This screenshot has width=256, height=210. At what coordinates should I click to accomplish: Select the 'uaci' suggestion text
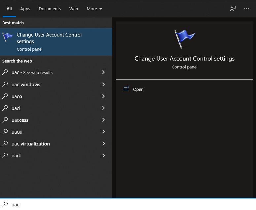click(16, 108)
